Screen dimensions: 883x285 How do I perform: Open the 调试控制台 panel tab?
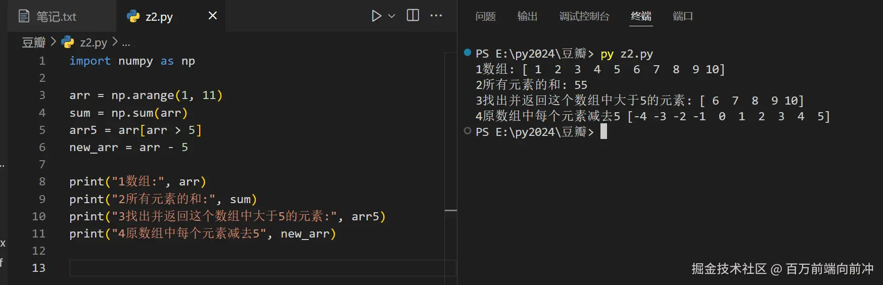click(584, 16)
